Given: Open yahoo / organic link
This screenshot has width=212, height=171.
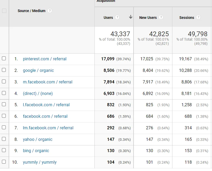Looking at the screenshot, I should point(38,139).
